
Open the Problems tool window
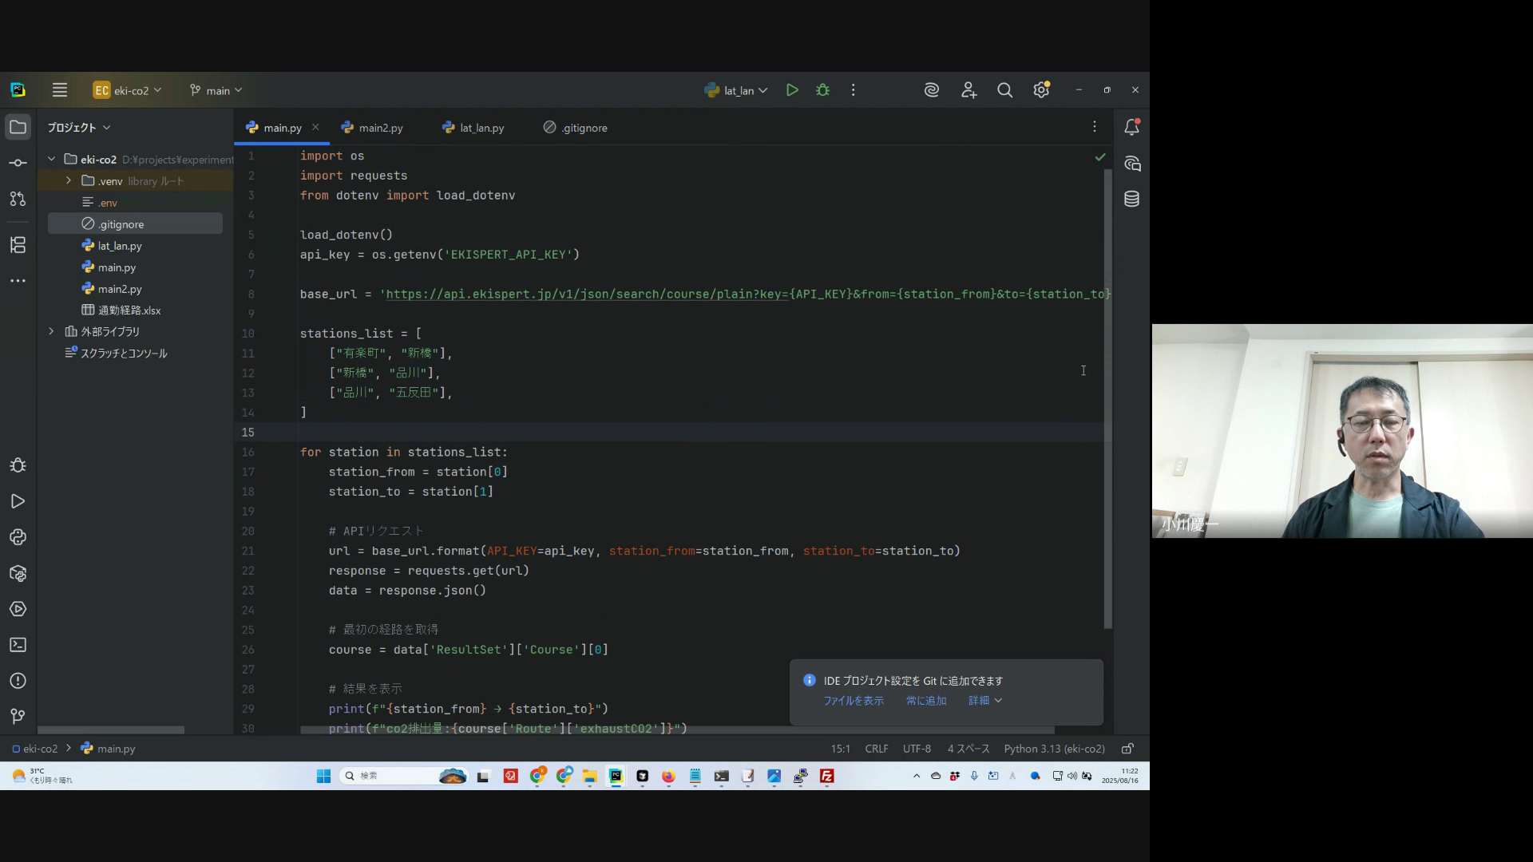coord(18,681)
